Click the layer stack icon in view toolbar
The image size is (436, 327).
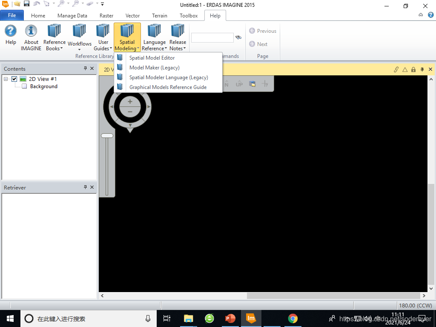252,83
